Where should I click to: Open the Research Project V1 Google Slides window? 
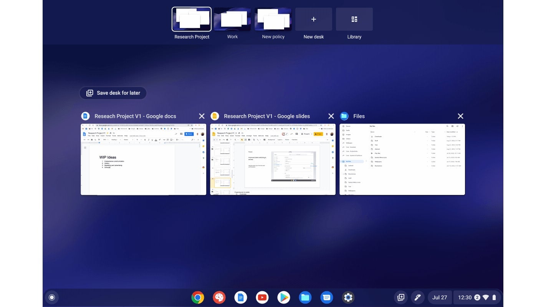[x=273, y=159]
